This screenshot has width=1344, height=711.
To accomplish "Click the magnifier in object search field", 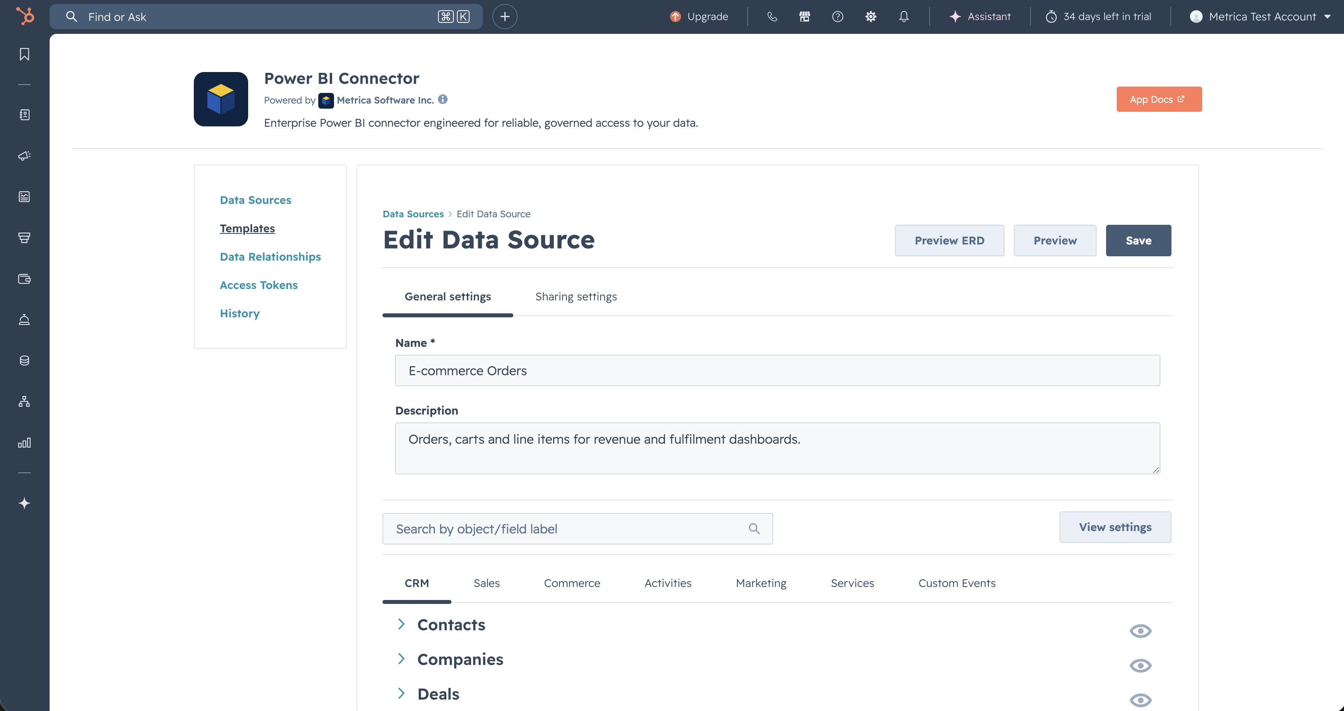I will 754,528.
